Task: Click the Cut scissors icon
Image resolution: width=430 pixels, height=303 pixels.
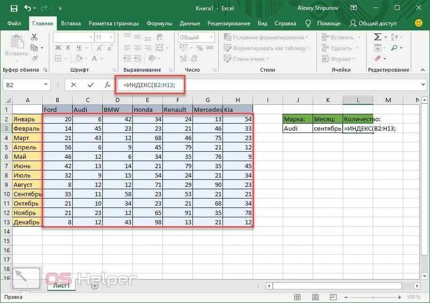Action: pos(34,37)
